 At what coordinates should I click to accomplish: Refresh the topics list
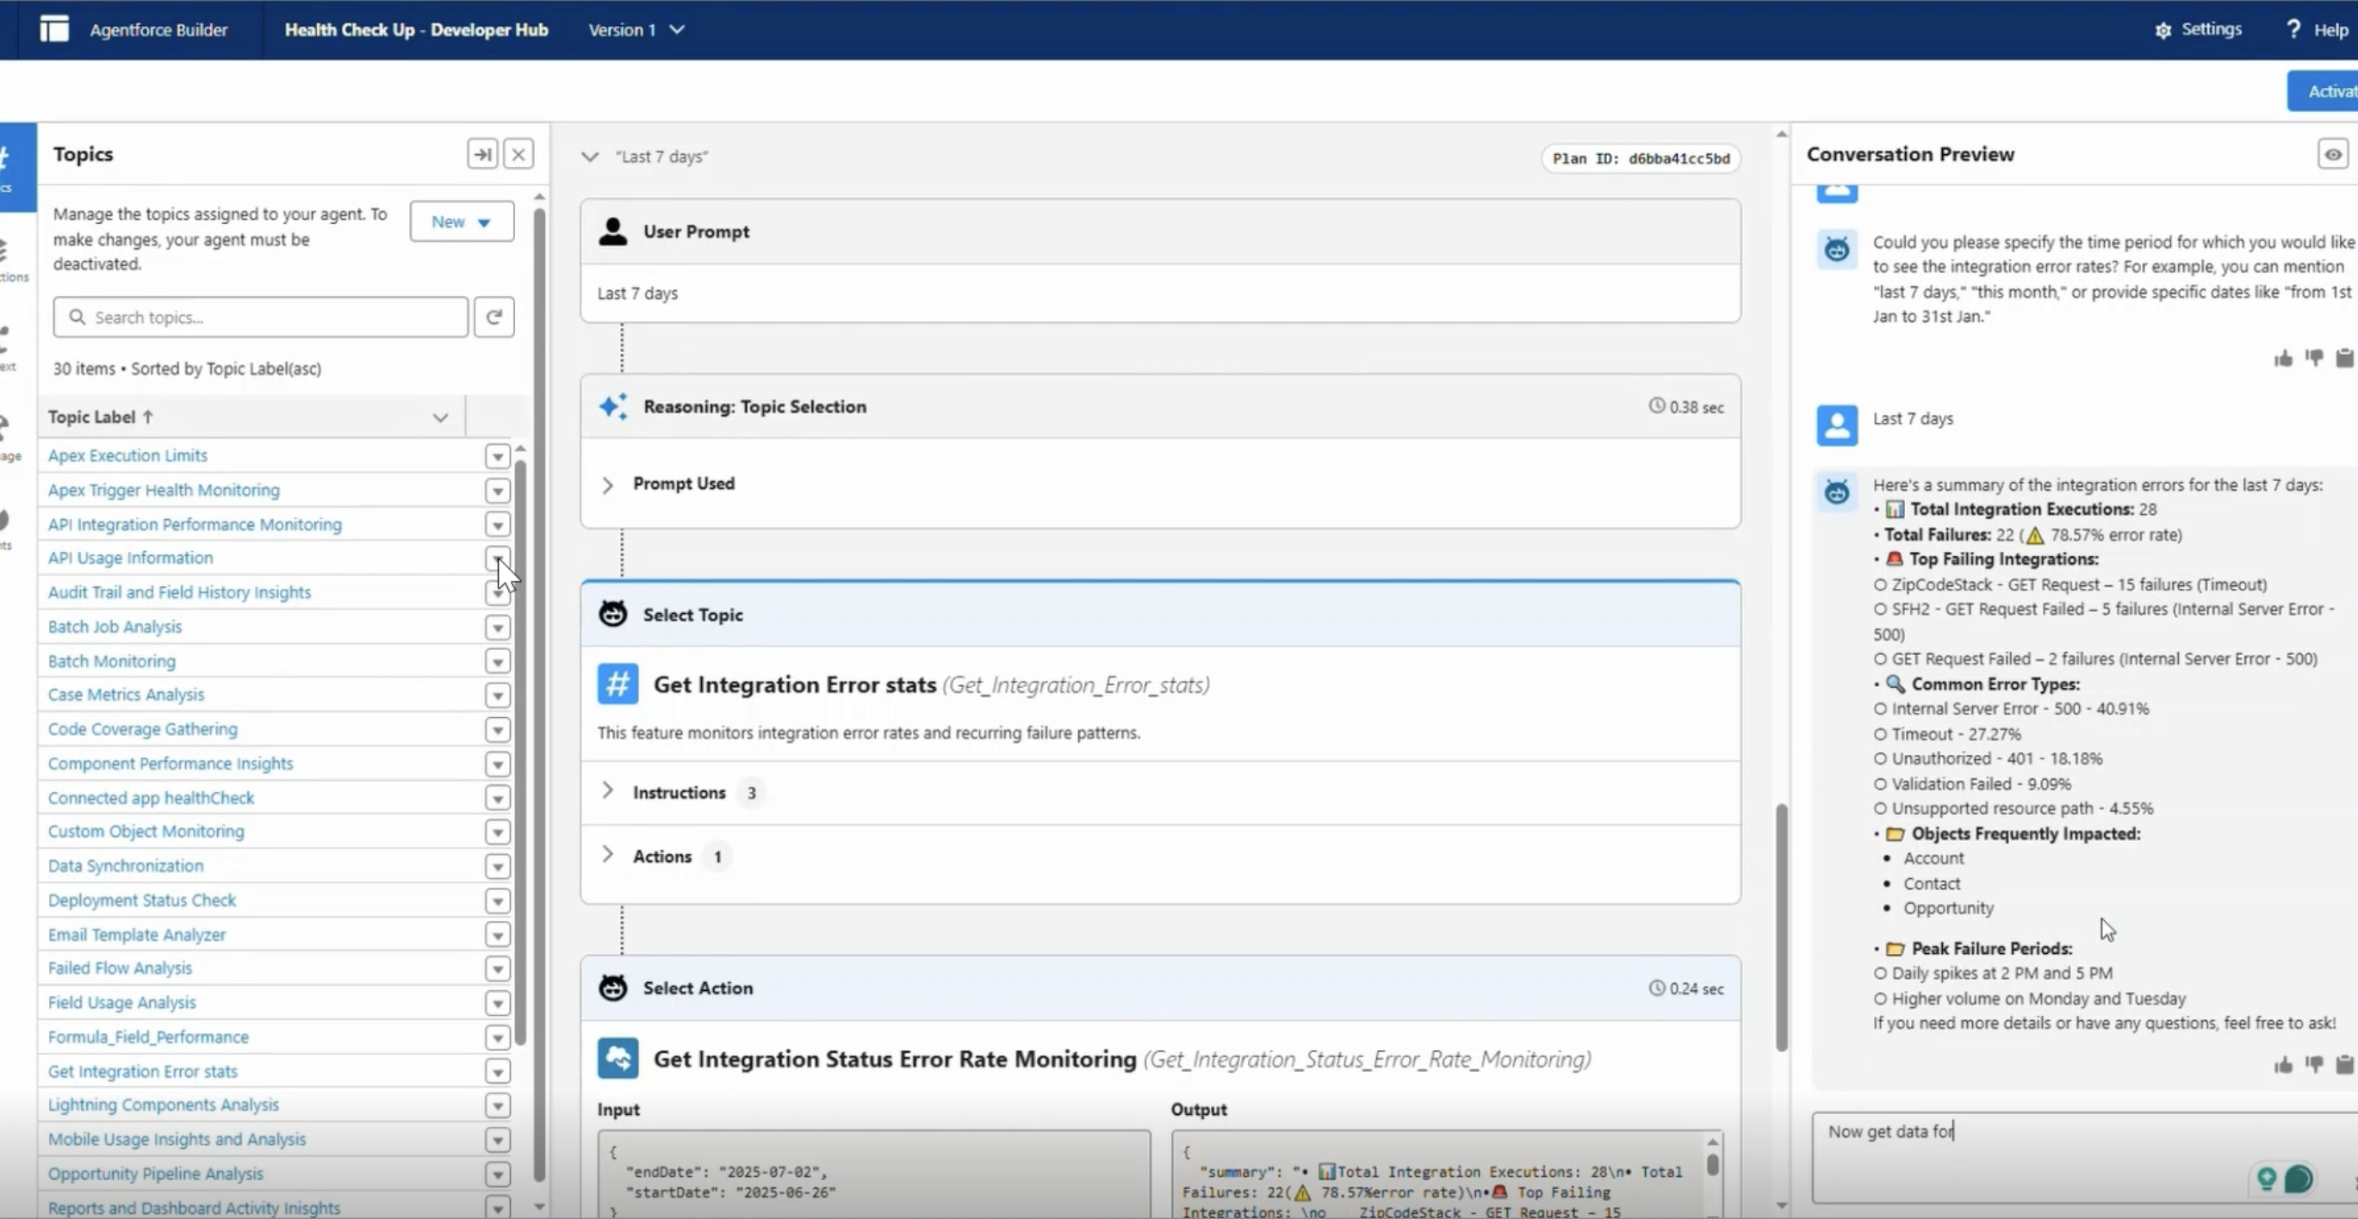point(494,317)
